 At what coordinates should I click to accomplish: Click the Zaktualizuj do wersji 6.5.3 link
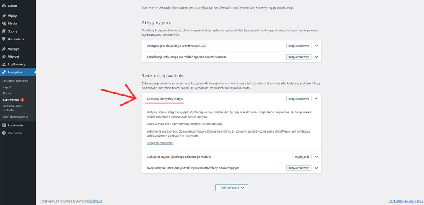click(406, 202)
